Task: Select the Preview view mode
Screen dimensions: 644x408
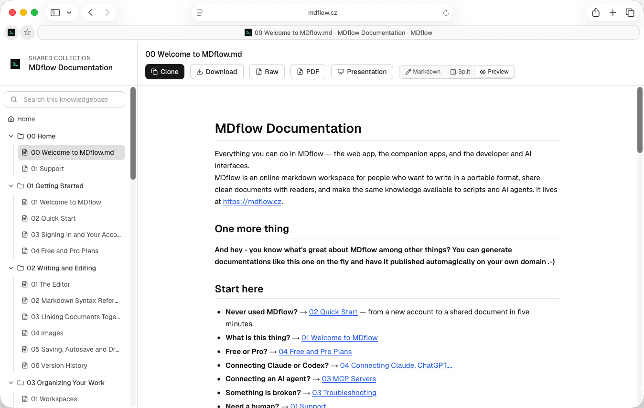Action: tap(494, 72)
